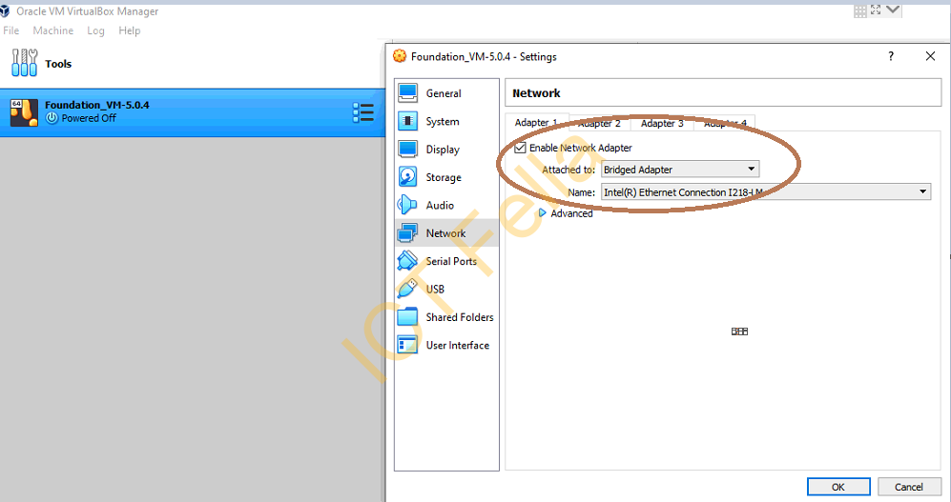This screenshot has width=951, height=502.
Task: Switch to the Adapter 1 tab
Action: click(536, 123)
